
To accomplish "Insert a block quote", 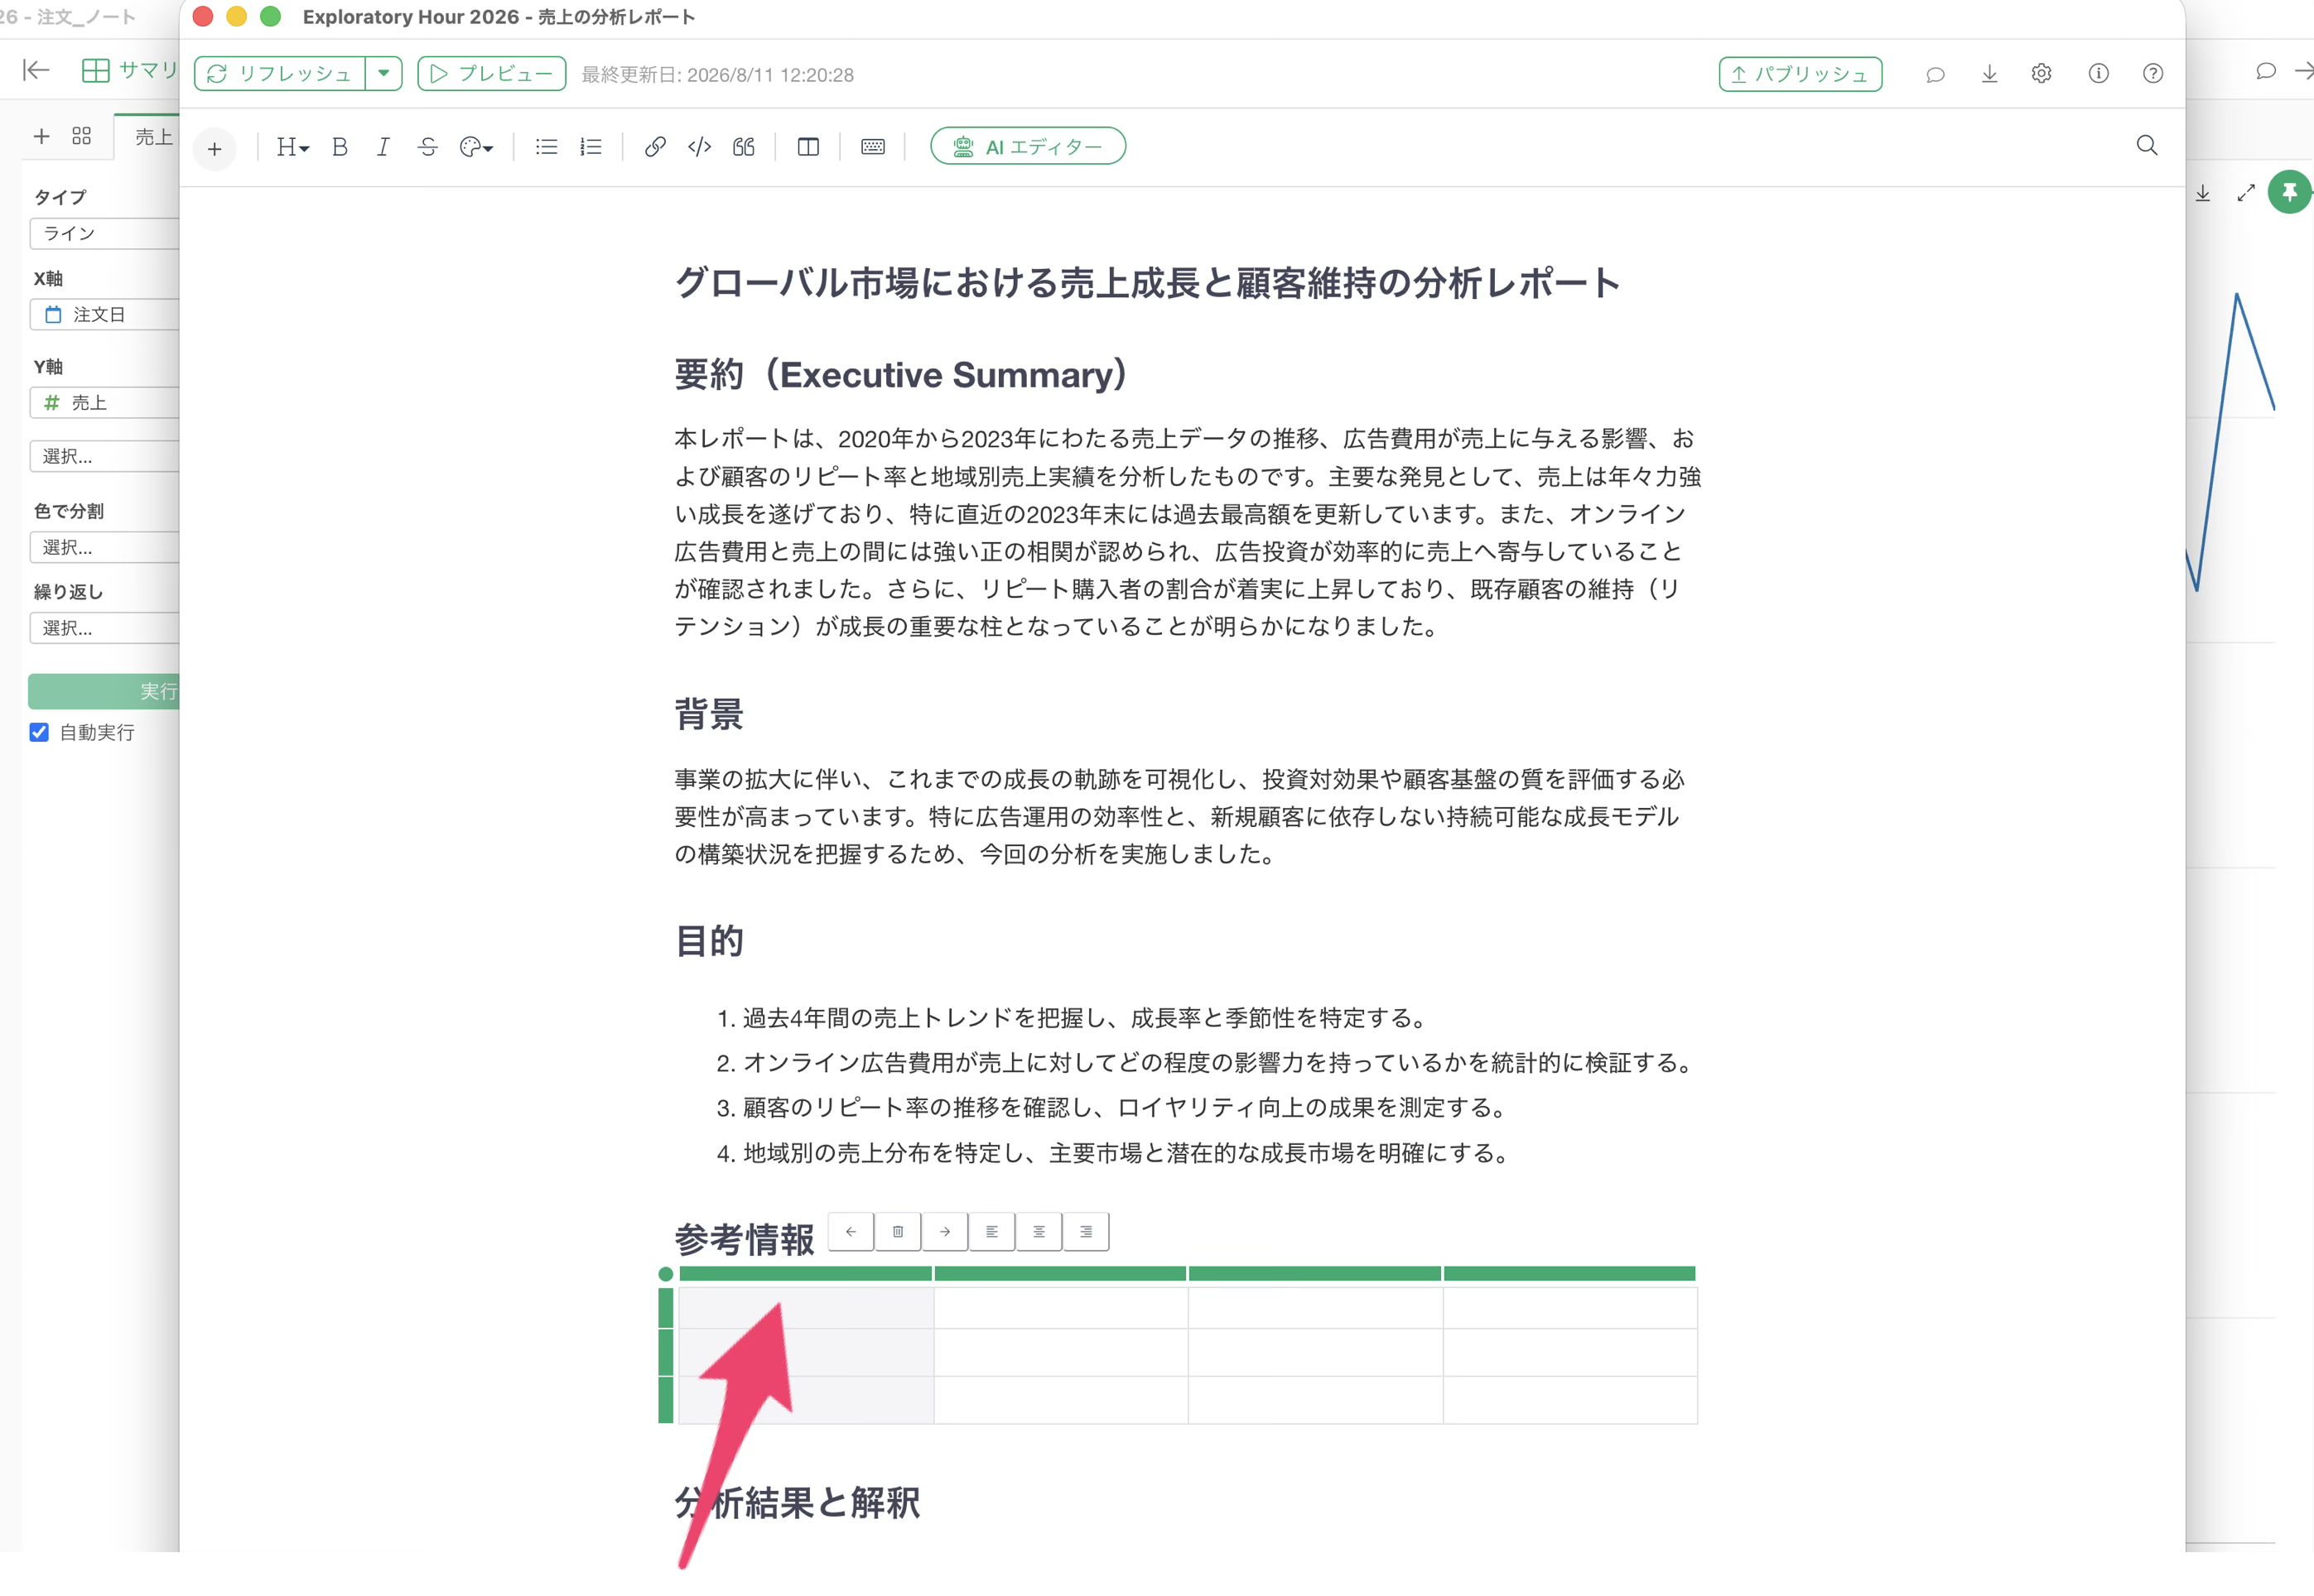I will pos(744,148).
